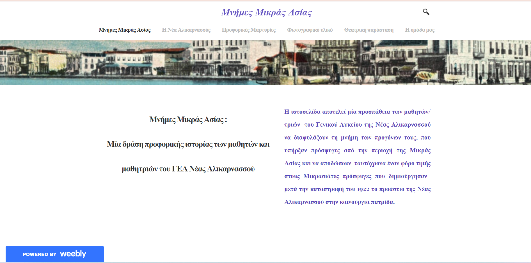
Task: Click heading line μαθητριών του ΓΕΛ Νέας Αλικαρνασσού
Action: (x=188, y=169)
